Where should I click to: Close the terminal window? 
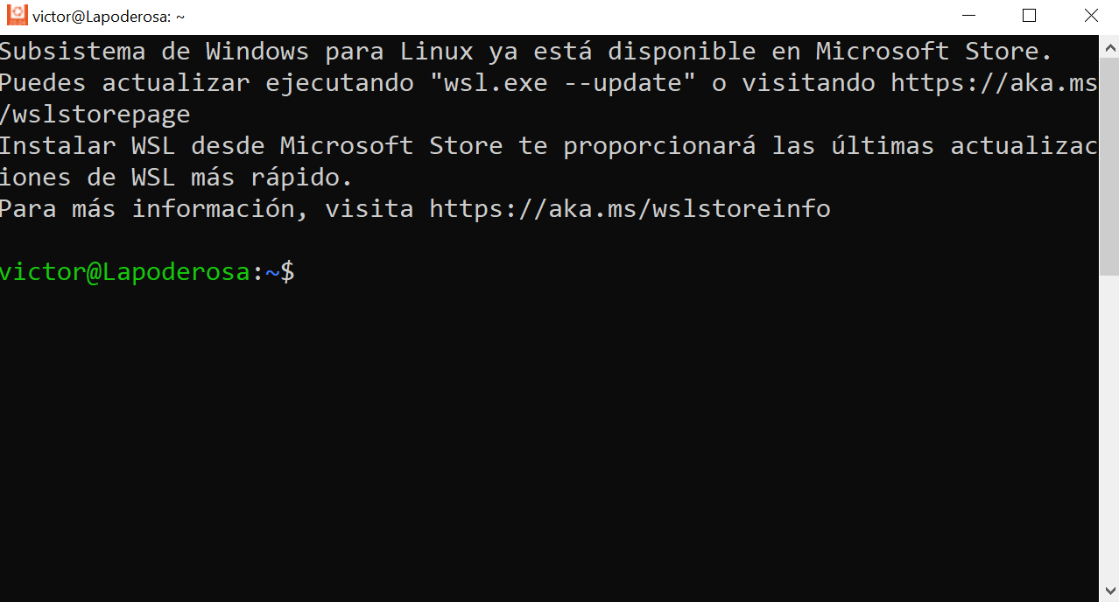[1090, 15]
